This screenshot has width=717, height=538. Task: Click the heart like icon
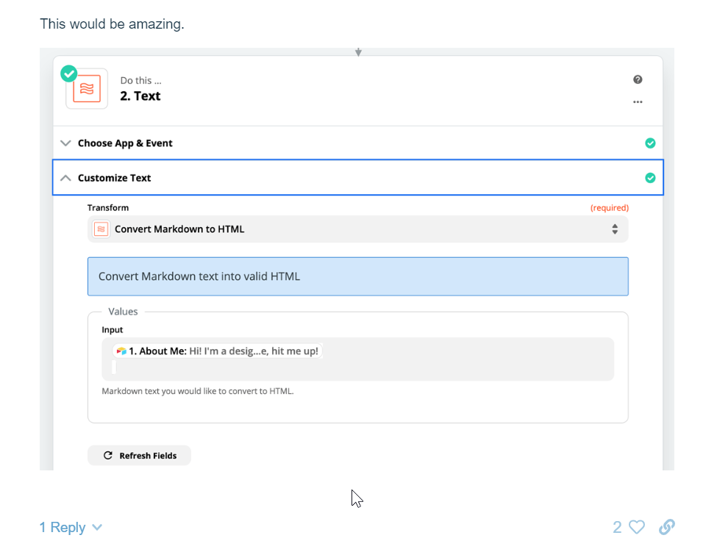[637, 527]
